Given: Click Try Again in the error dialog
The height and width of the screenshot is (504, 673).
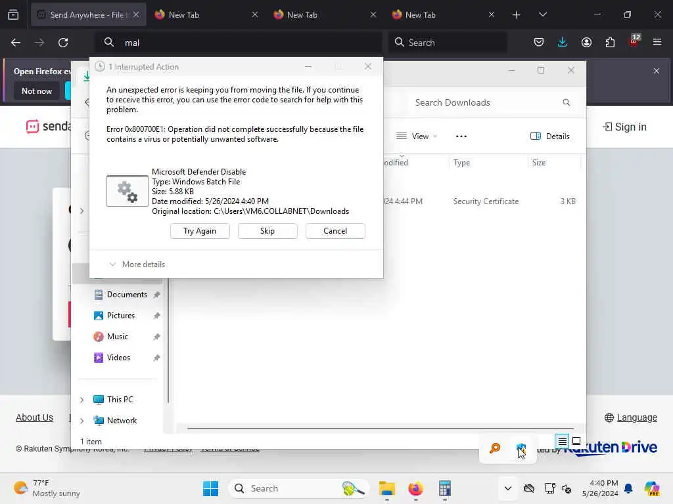Looking at the screenshot, I should (x=200, y=231).
